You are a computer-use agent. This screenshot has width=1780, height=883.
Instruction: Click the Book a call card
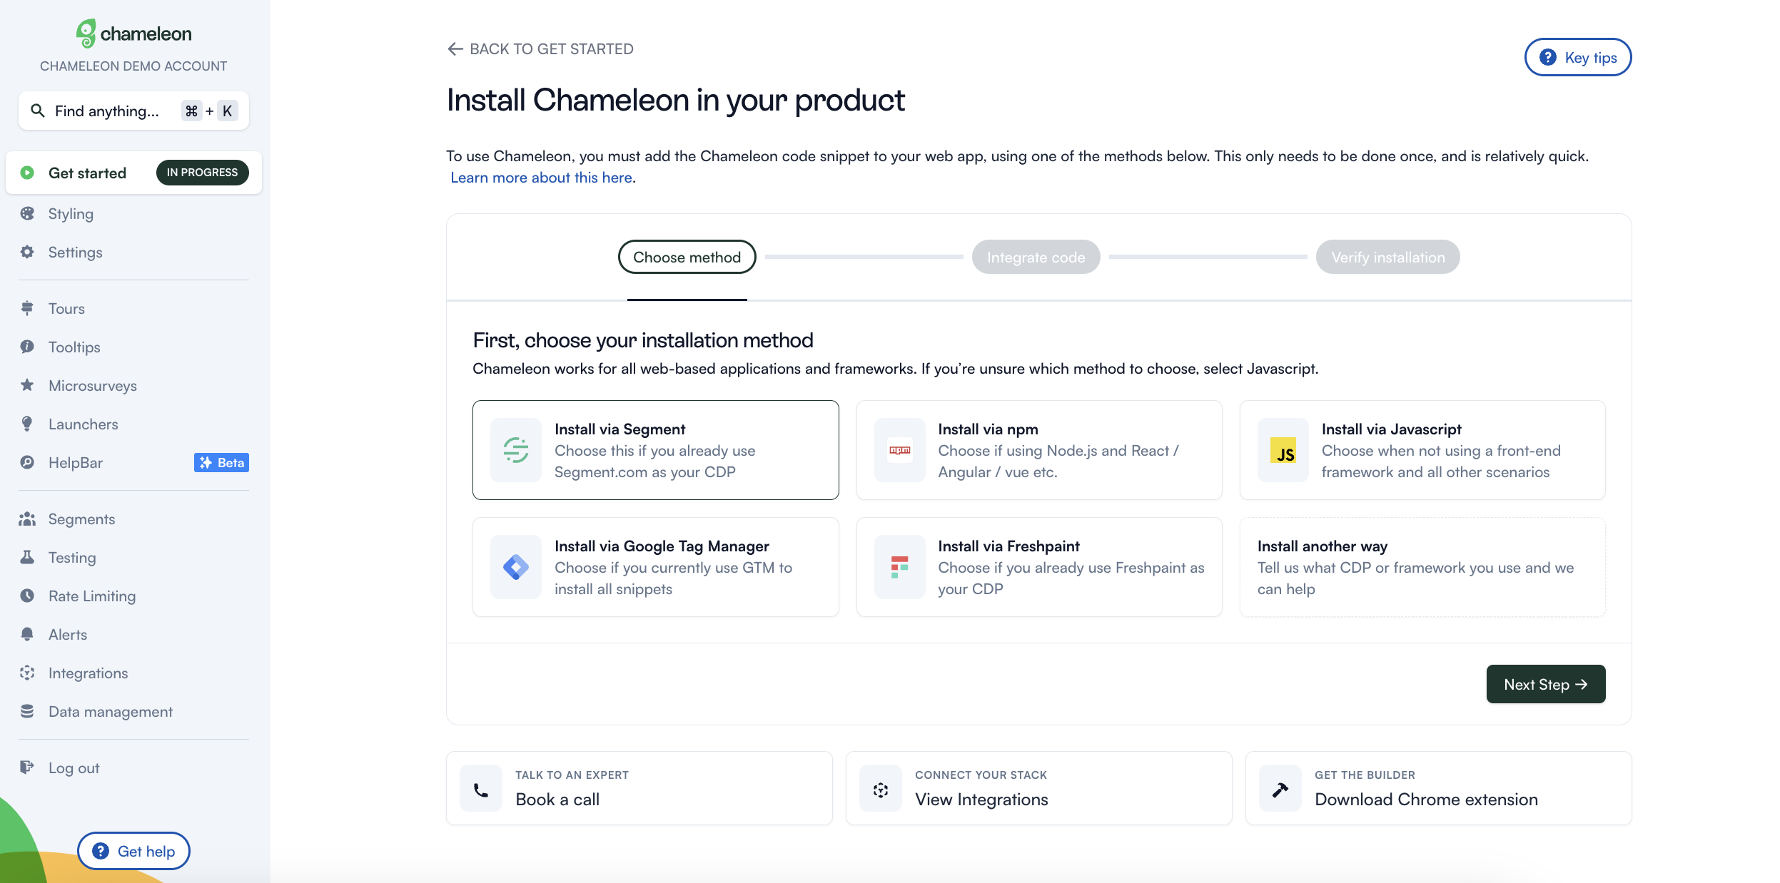(639, 788)
